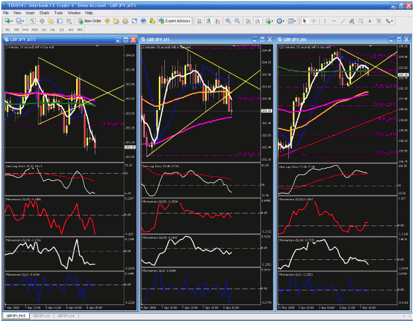
Task: Toggle the Expert Advisors button
Action: [x=174, y=21]
